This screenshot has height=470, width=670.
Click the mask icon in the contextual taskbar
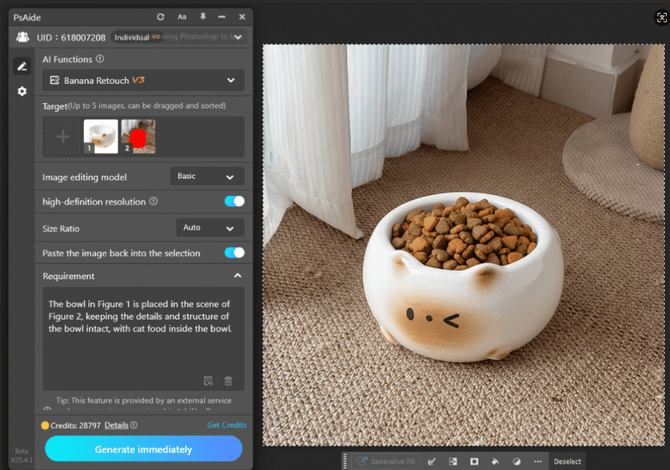tap(474, 461)
